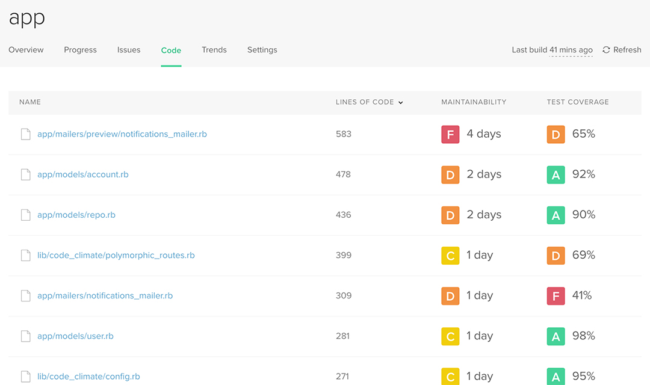Click the file icon beside app/models/user.rb
The height and width of the screenshot is (385, 650).
tap(26, 336)
